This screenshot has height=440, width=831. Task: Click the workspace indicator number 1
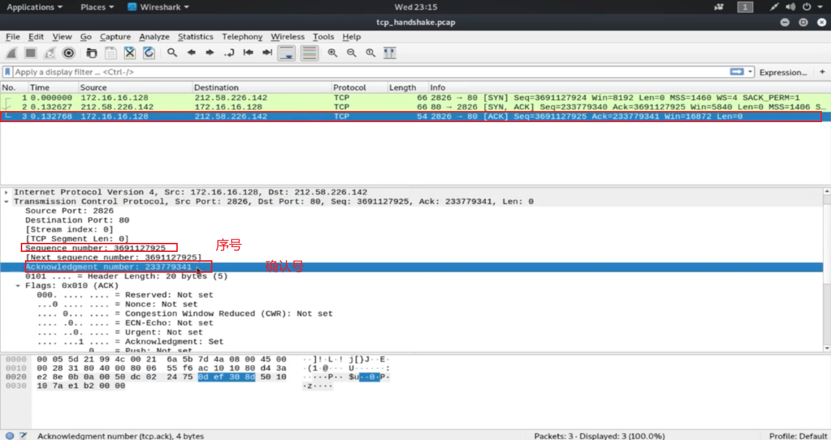coord(745,7)
